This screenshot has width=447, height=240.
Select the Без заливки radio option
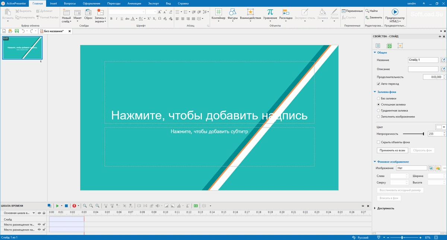(378, 98)
